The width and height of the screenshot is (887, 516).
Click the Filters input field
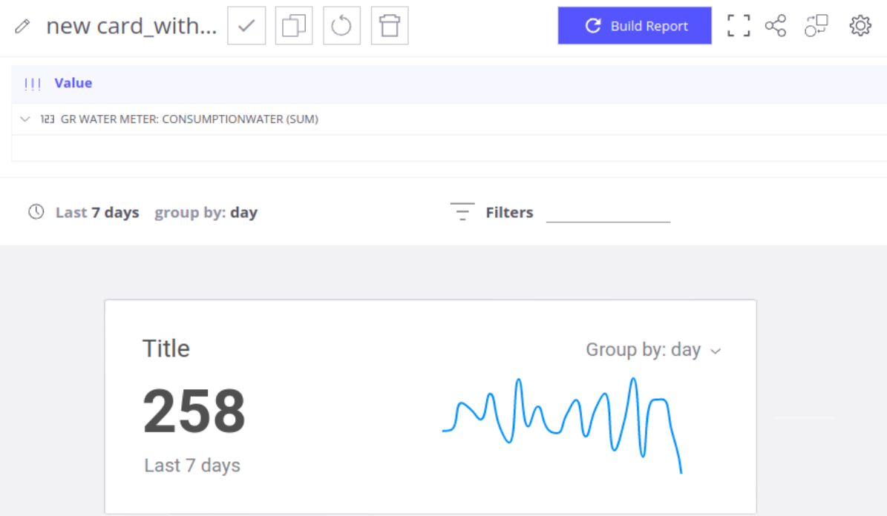(608, 213)
